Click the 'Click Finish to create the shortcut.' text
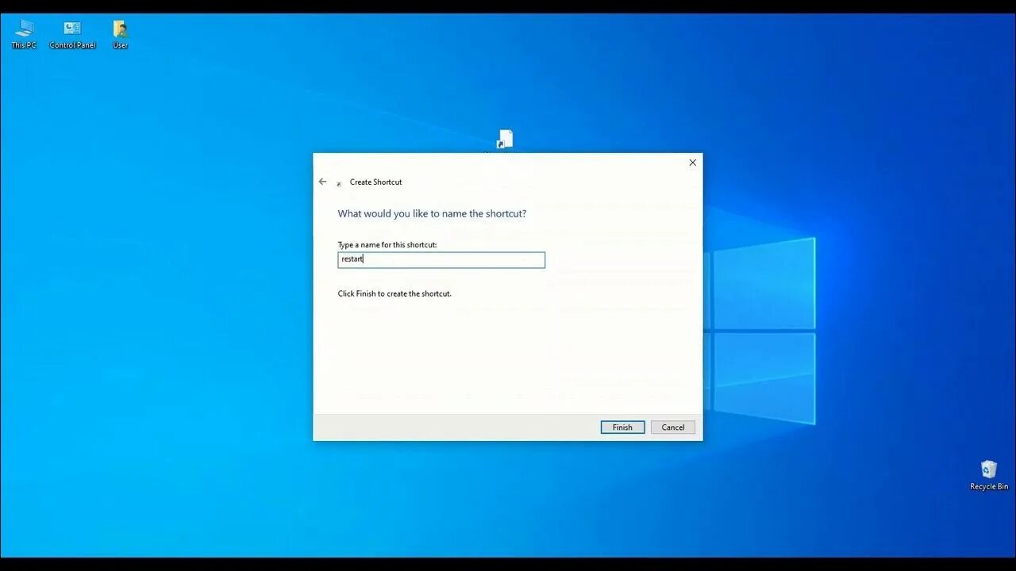This screenshot has width=1016, height=571. coord(394,293)
